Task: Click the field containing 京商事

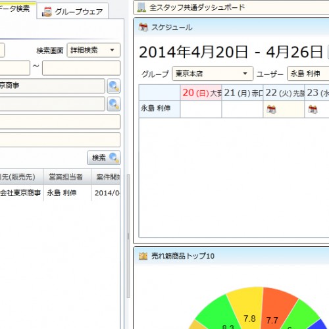Action: (52, 86)
